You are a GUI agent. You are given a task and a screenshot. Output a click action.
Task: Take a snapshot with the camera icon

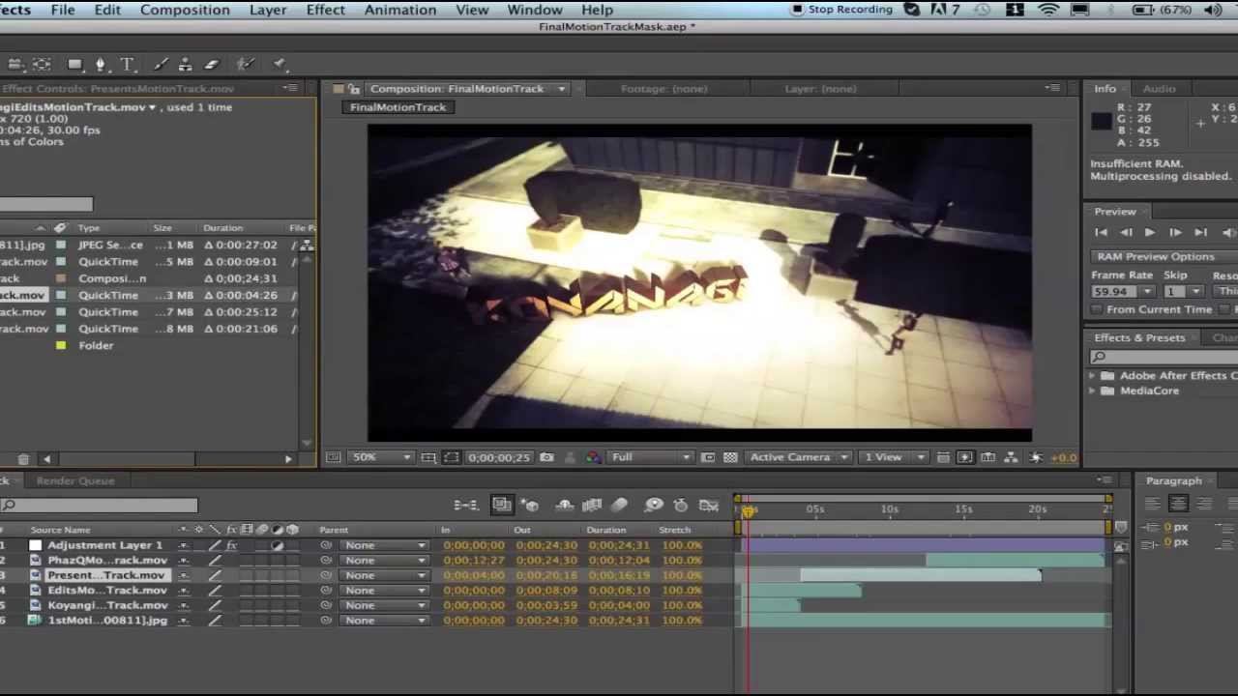547,457
